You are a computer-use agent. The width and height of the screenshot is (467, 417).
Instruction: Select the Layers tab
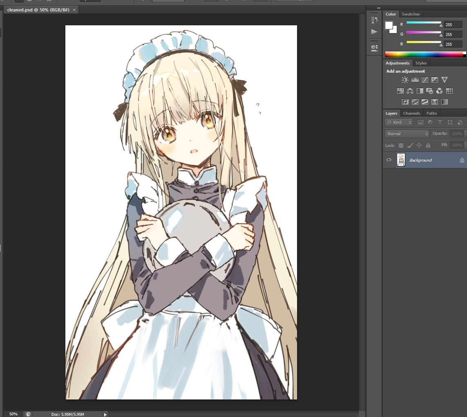tap(391, 113)
